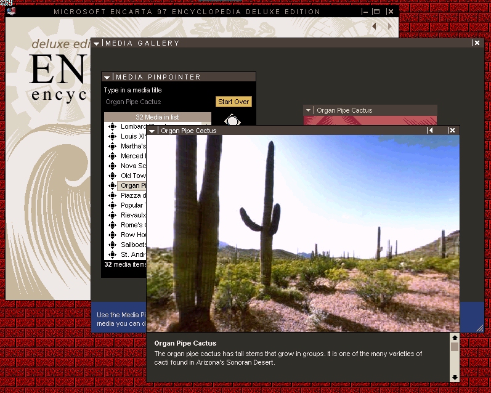Go back using Encarta's left arrow
The width and height of the screenshot is (491, 393).
(374, 26)
